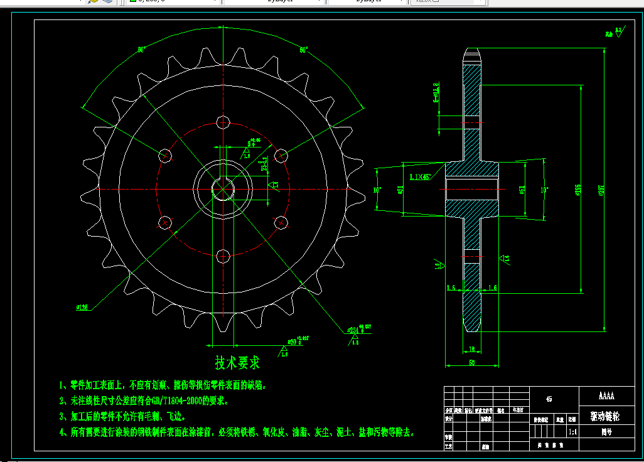Select the ø20 bore dimension text
Viewport: 644px width, 462px height.
[298, 341]
